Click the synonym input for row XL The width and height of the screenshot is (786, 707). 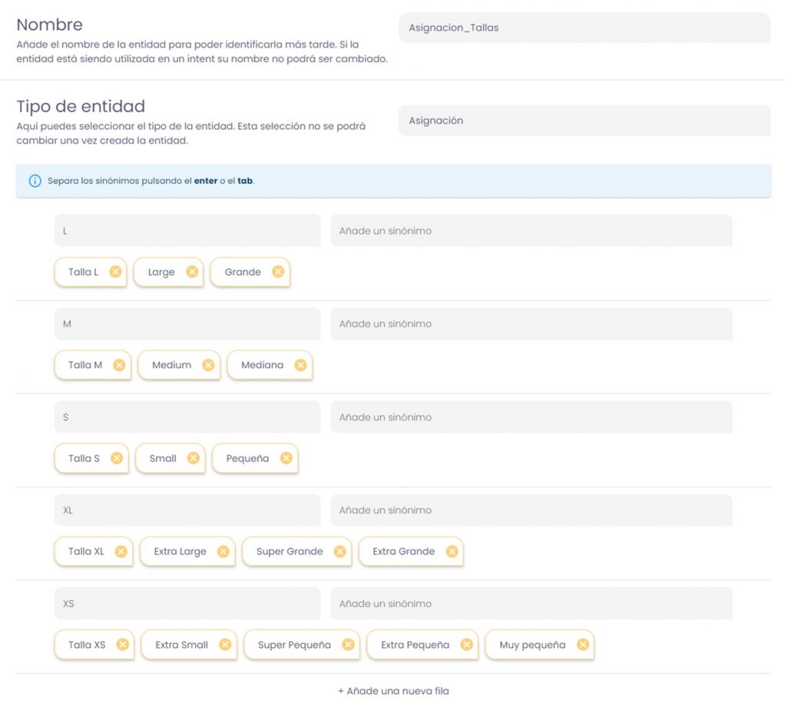[531, 510]
